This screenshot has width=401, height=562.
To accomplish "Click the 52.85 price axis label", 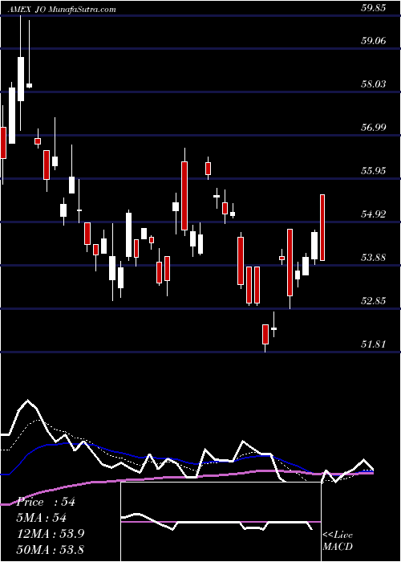I will click(x=374, y=301).
